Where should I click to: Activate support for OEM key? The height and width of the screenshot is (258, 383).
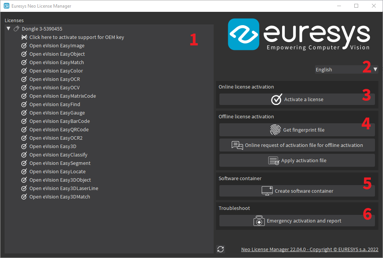tap(76, 37)
